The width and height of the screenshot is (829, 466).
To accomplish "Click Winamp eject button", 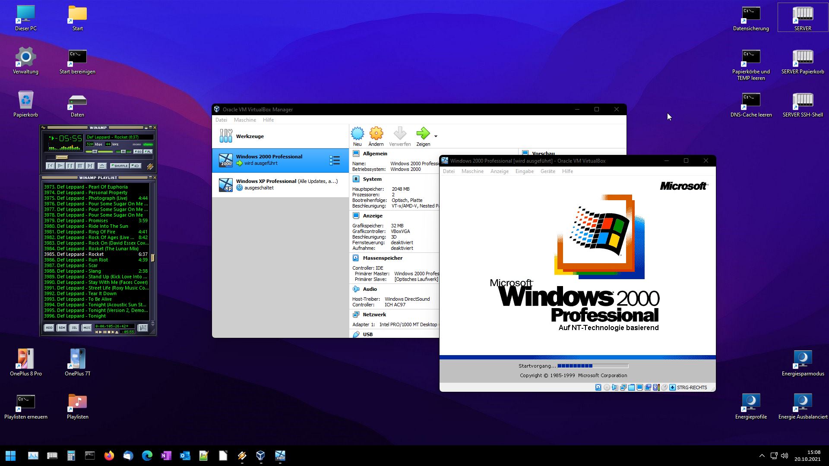I will pos(102,166).
